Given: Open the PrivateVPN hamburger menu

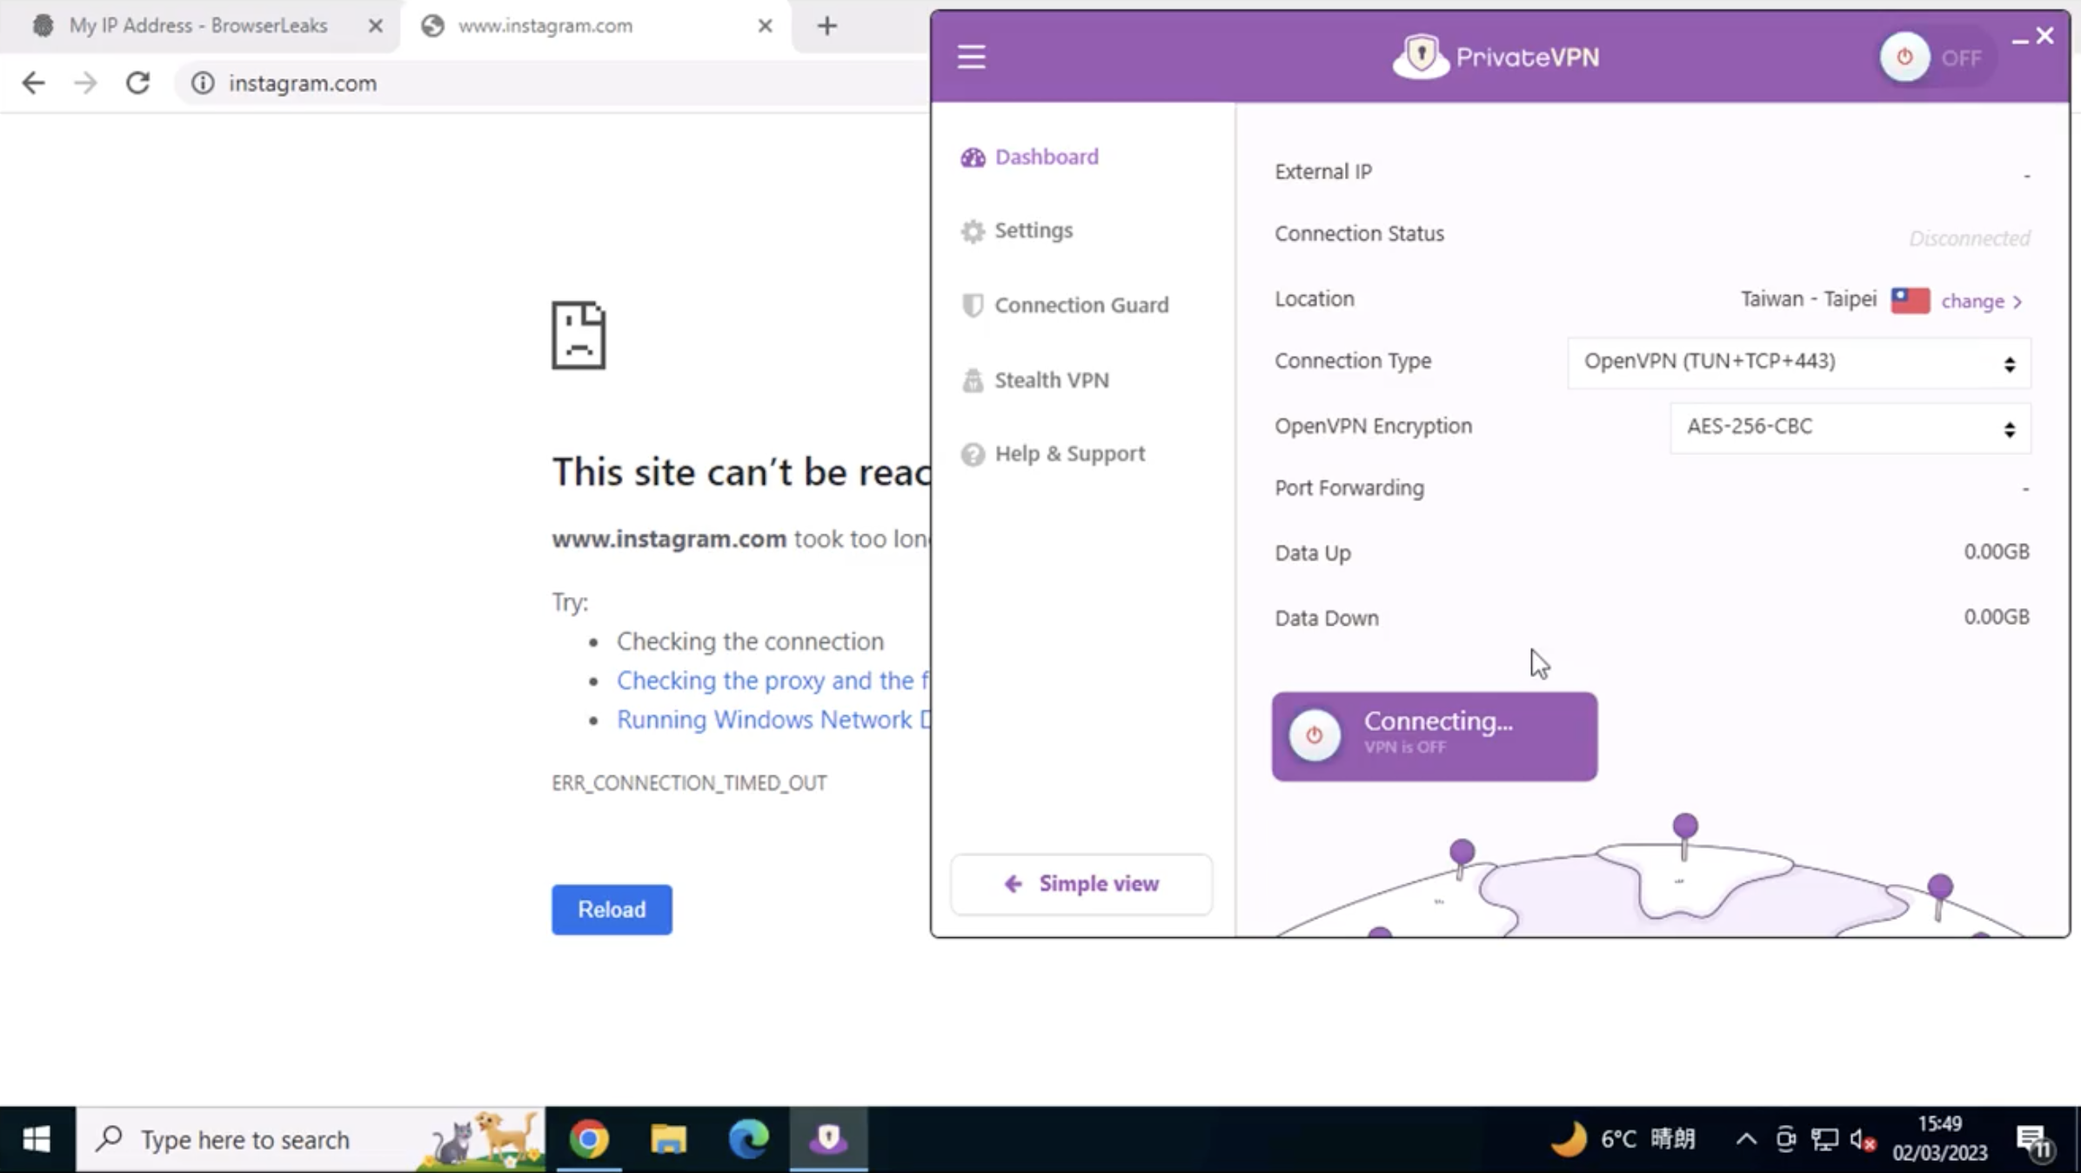Looking at the screenshot, I should click(x=971, y=56).
